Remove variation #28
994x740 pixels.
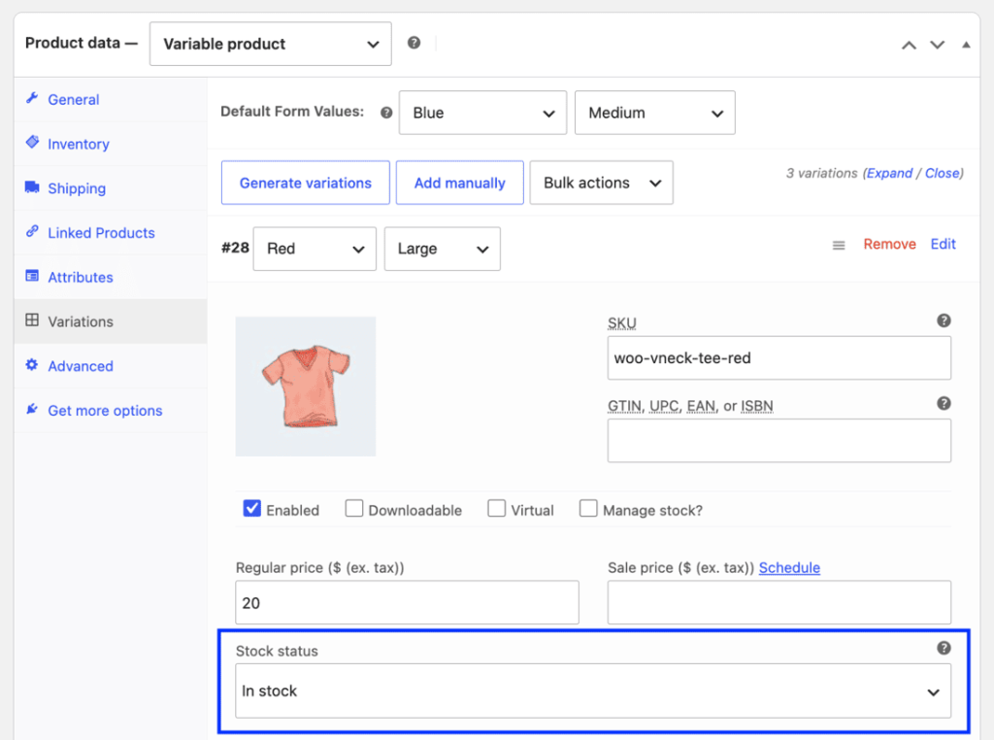889,244
